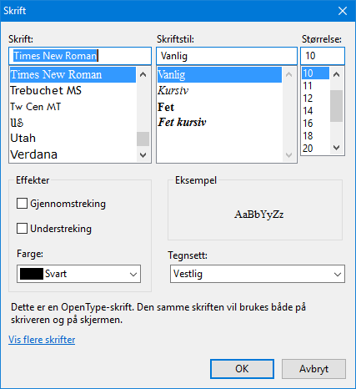The image size is (356, 389).
Task: Click the OK button
Action: point(242,369)
